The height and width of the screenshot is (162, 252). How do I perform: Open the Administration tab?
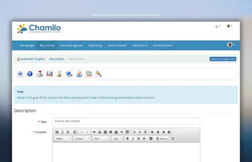(x=162, y=45)
